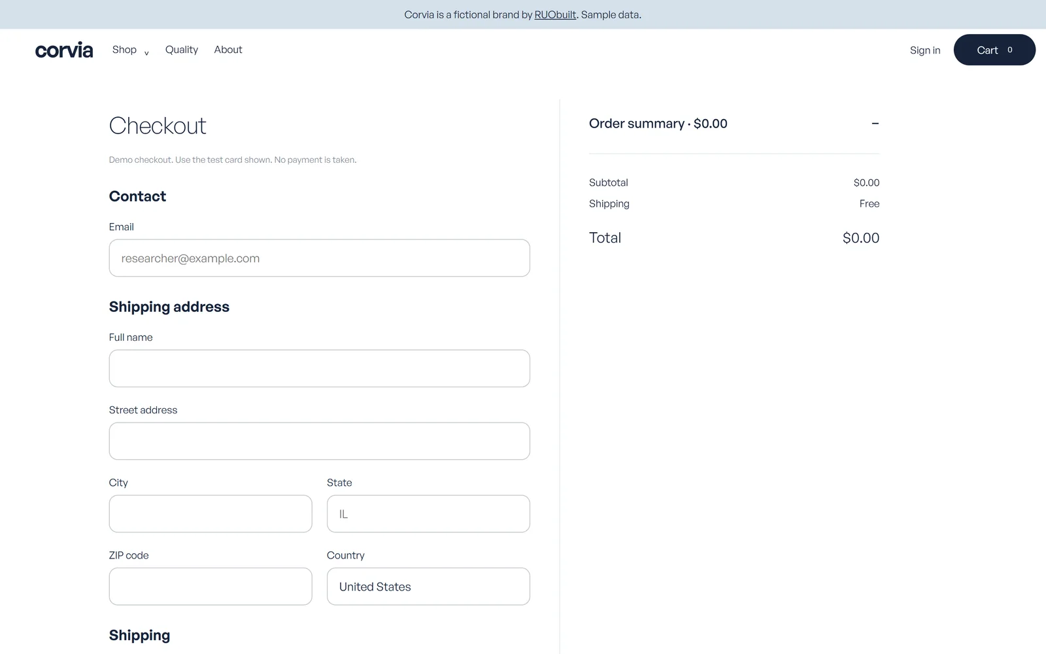This screenshot has width=1046, height=654.
Task: Click the City input field
Action: pos(211,514)
